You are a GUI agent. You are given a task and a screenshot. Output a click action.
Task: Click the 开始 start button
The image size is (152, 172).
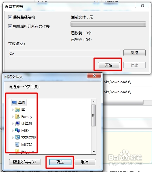(x=109, y=65)
